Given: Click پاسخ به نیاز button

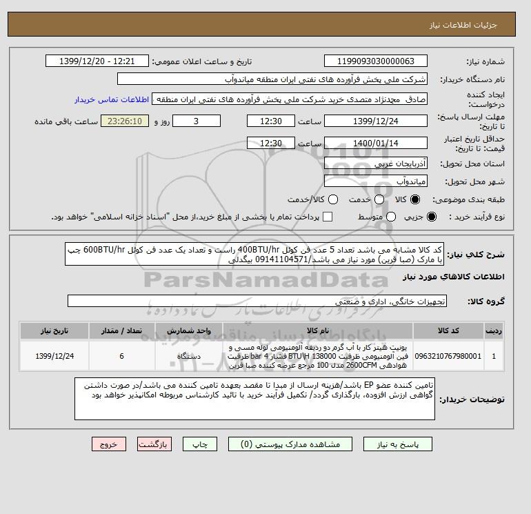Looking at the screenshot, I should pyautogui.click(x=398, y=444).
